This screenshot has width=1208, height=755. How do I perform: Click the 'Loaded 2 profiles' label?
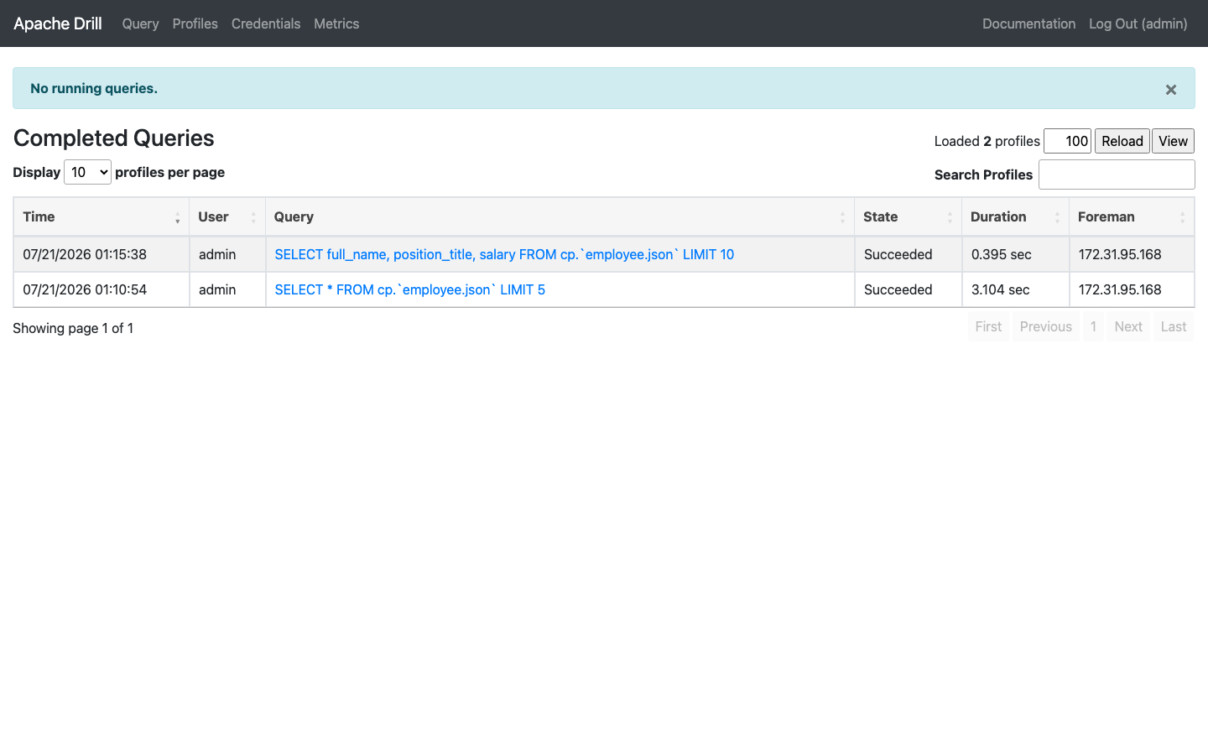pyautogui.click(x=987, y=141)
